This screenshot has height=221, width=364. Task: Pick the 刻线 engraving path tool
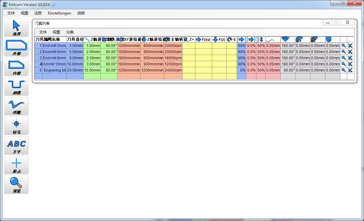pyautogui.click(x=16, y=87)
